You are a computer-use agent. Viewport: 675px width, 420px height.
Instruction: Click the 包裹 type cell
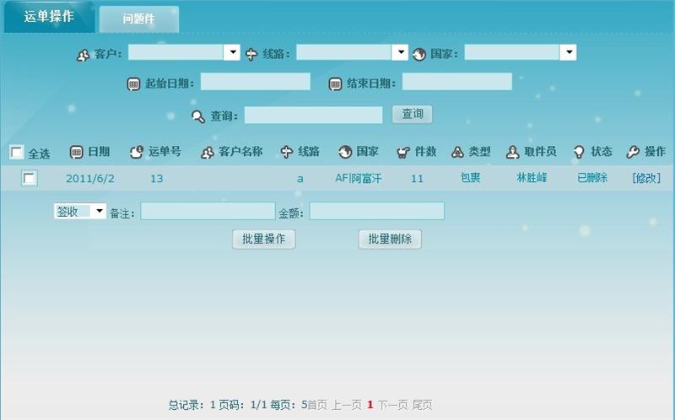[x=470, y=177]
